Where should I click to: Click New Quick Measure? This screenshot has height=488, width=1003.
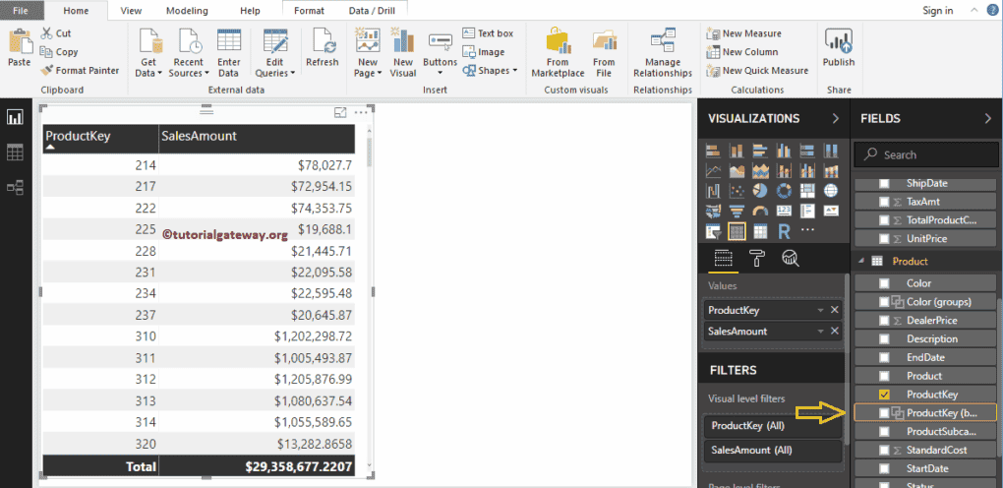757,71
